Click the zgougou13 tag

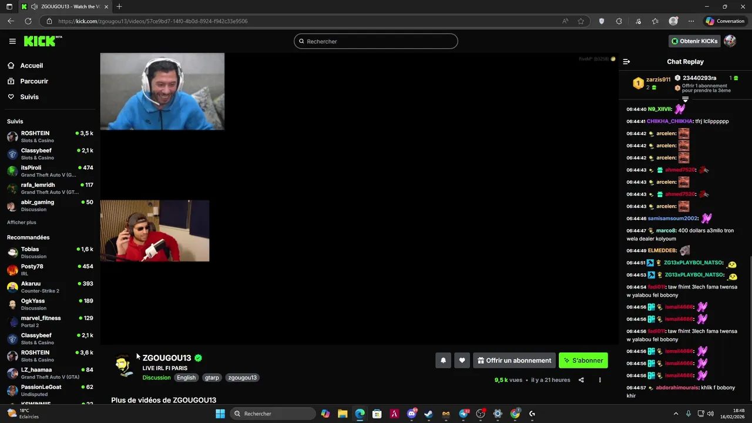click(243, 378)
